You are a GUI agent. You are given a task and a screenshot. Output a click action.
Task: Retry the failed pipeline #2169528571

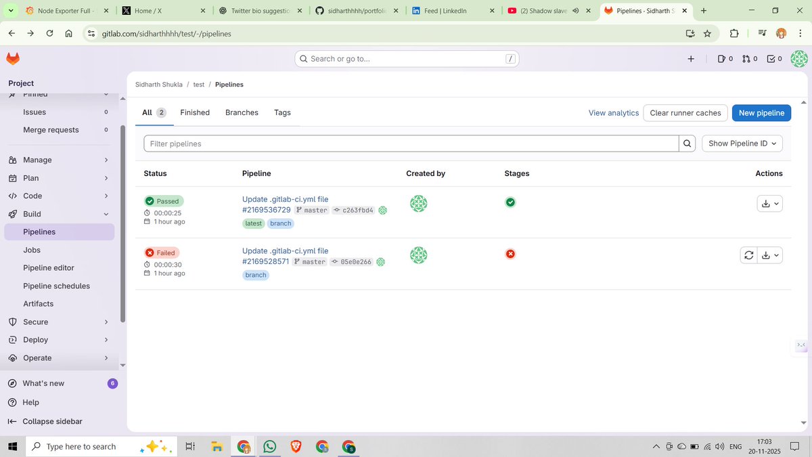click(749, 255)
